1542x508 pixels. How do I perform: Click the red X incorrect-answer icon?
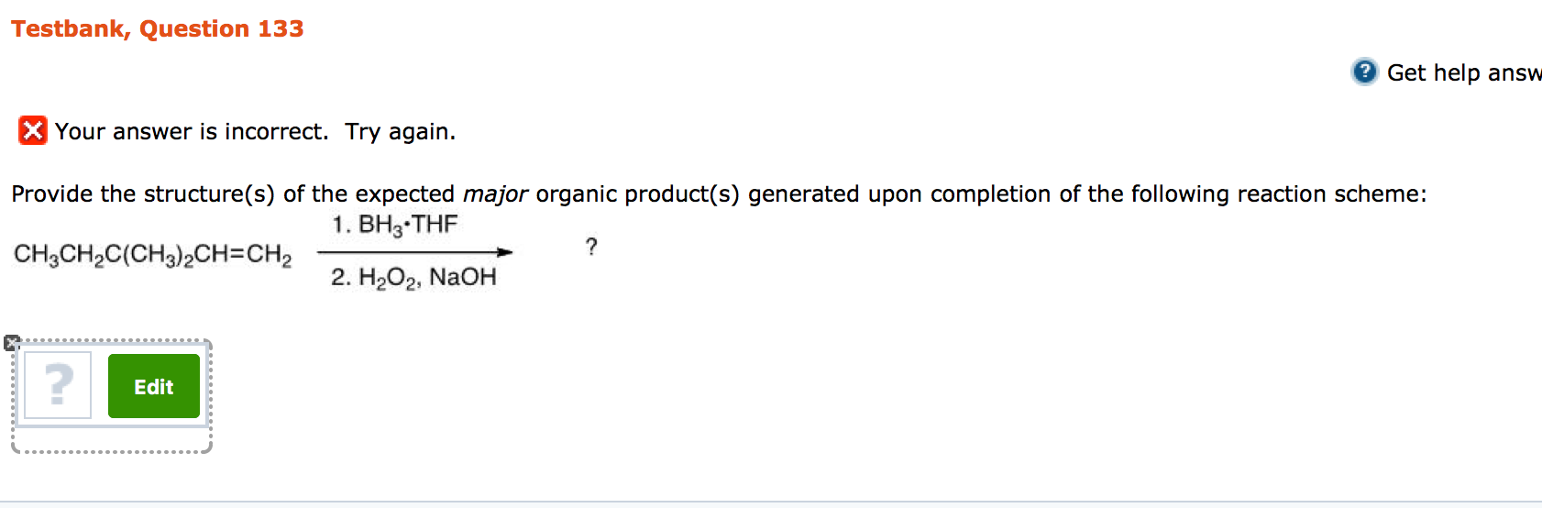click(x=32, y=131)
